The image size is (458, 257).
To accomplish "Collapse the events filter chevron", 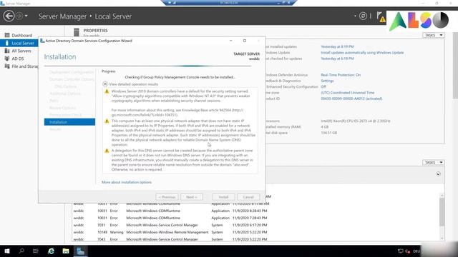I will (438, 174).
